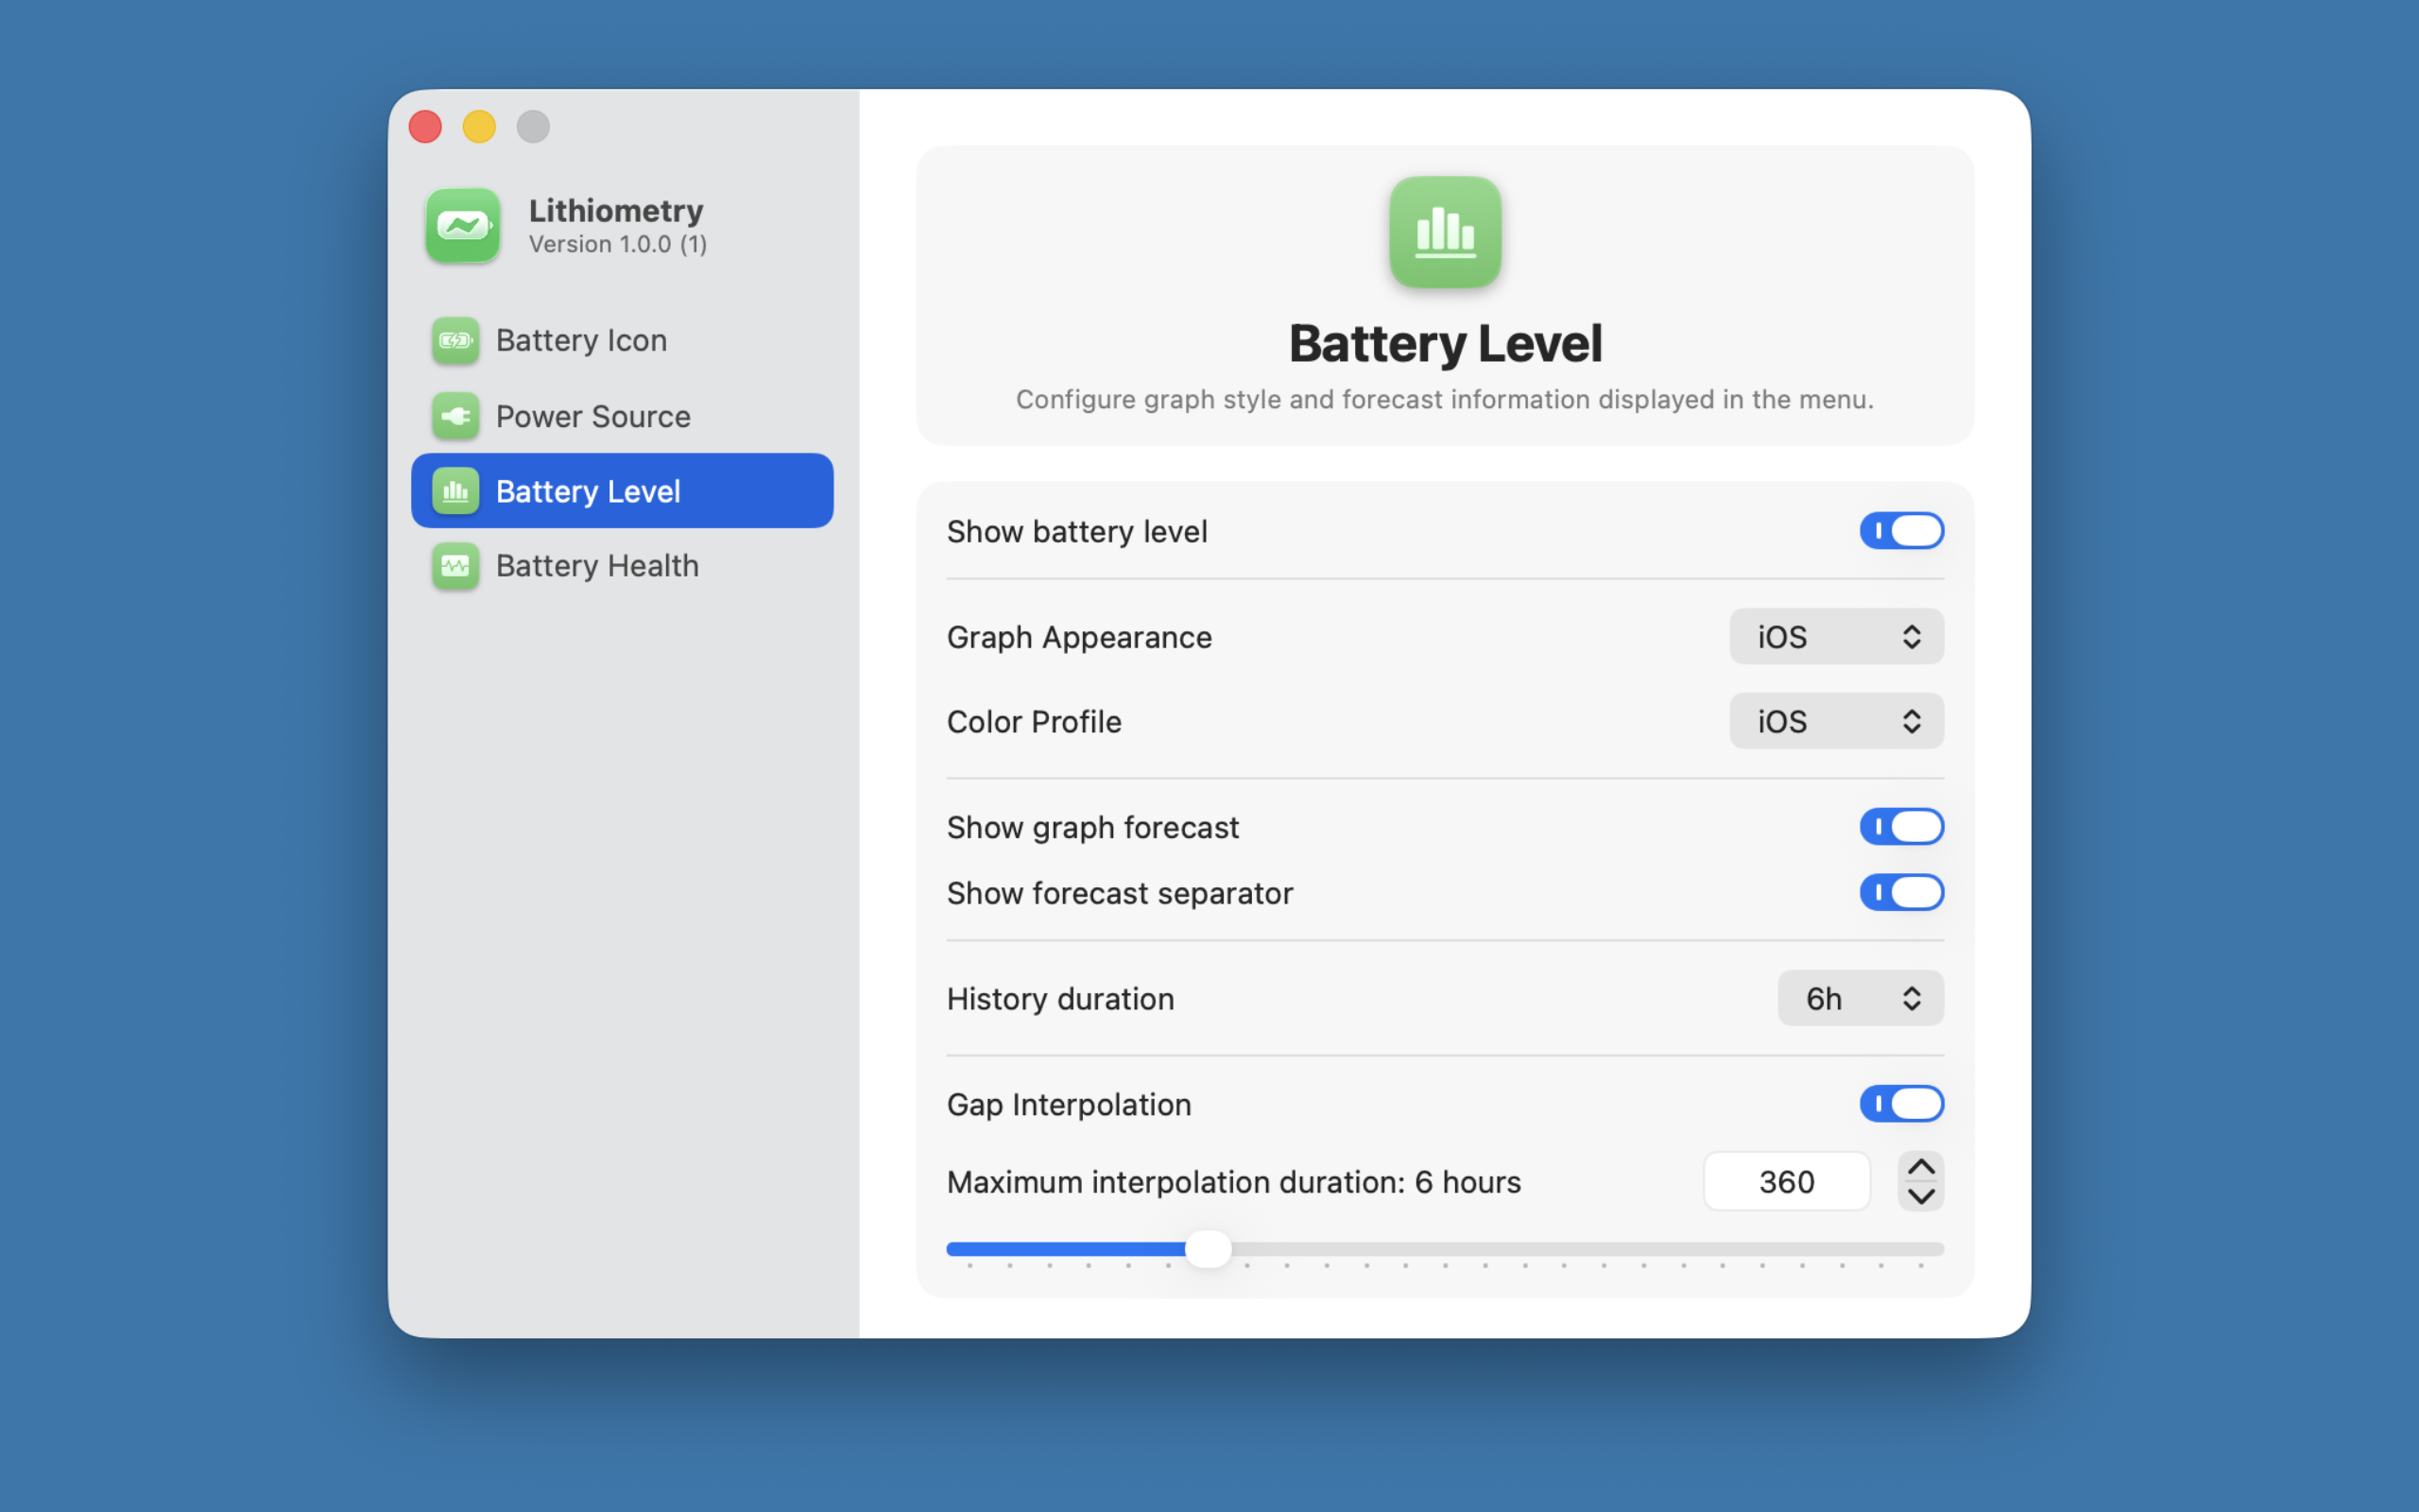
Task: Open the Color Profile dropdown
Action: [1836, 721]
